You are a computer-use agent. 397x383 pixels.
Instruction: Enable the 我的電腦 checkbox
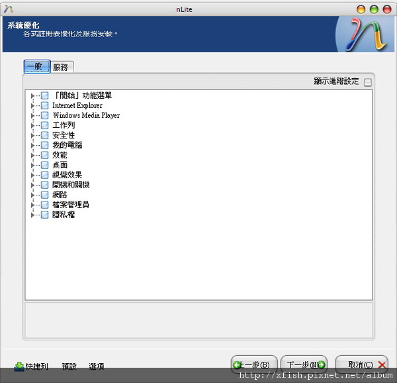pos(44,145)
